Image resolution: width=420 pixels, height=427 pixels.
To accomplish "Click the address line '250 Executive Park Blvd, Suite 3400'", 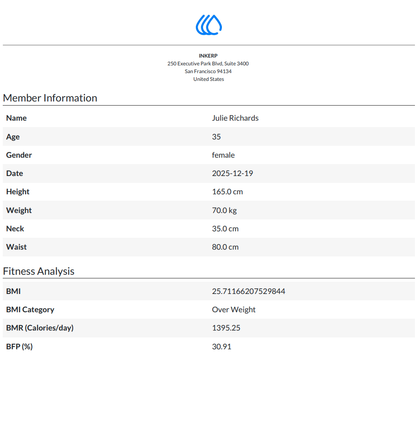I will [x=208, y=64].
